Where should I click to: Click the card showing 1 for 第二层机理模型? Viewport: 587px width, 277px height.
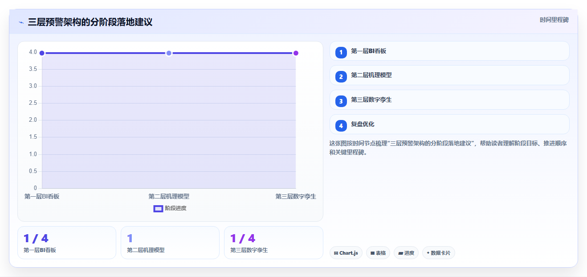(x=170, y=243)
